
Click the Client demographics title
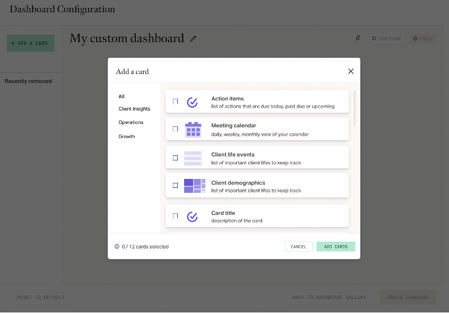point(238,183)
